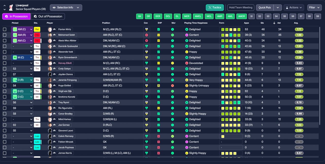Click Hold Team Meeting
325x164 pixels.
point(241,8)
